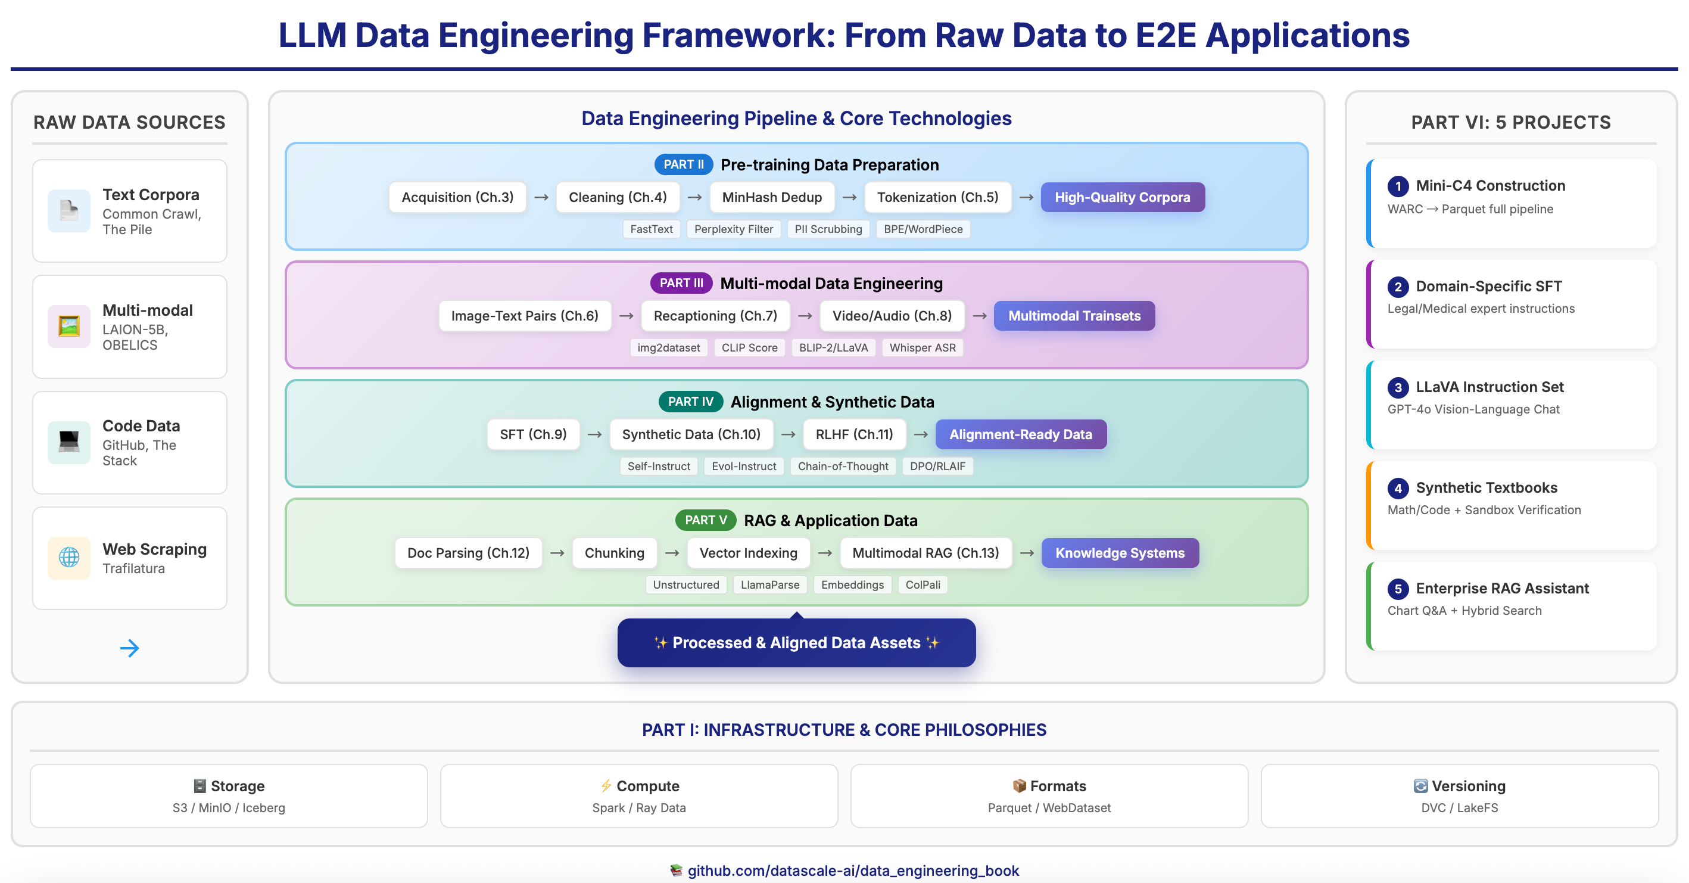Open the github.com/datascale-ai link
Image resolution: width=1689 pixels, height=883 pixels.
[852, 870]
